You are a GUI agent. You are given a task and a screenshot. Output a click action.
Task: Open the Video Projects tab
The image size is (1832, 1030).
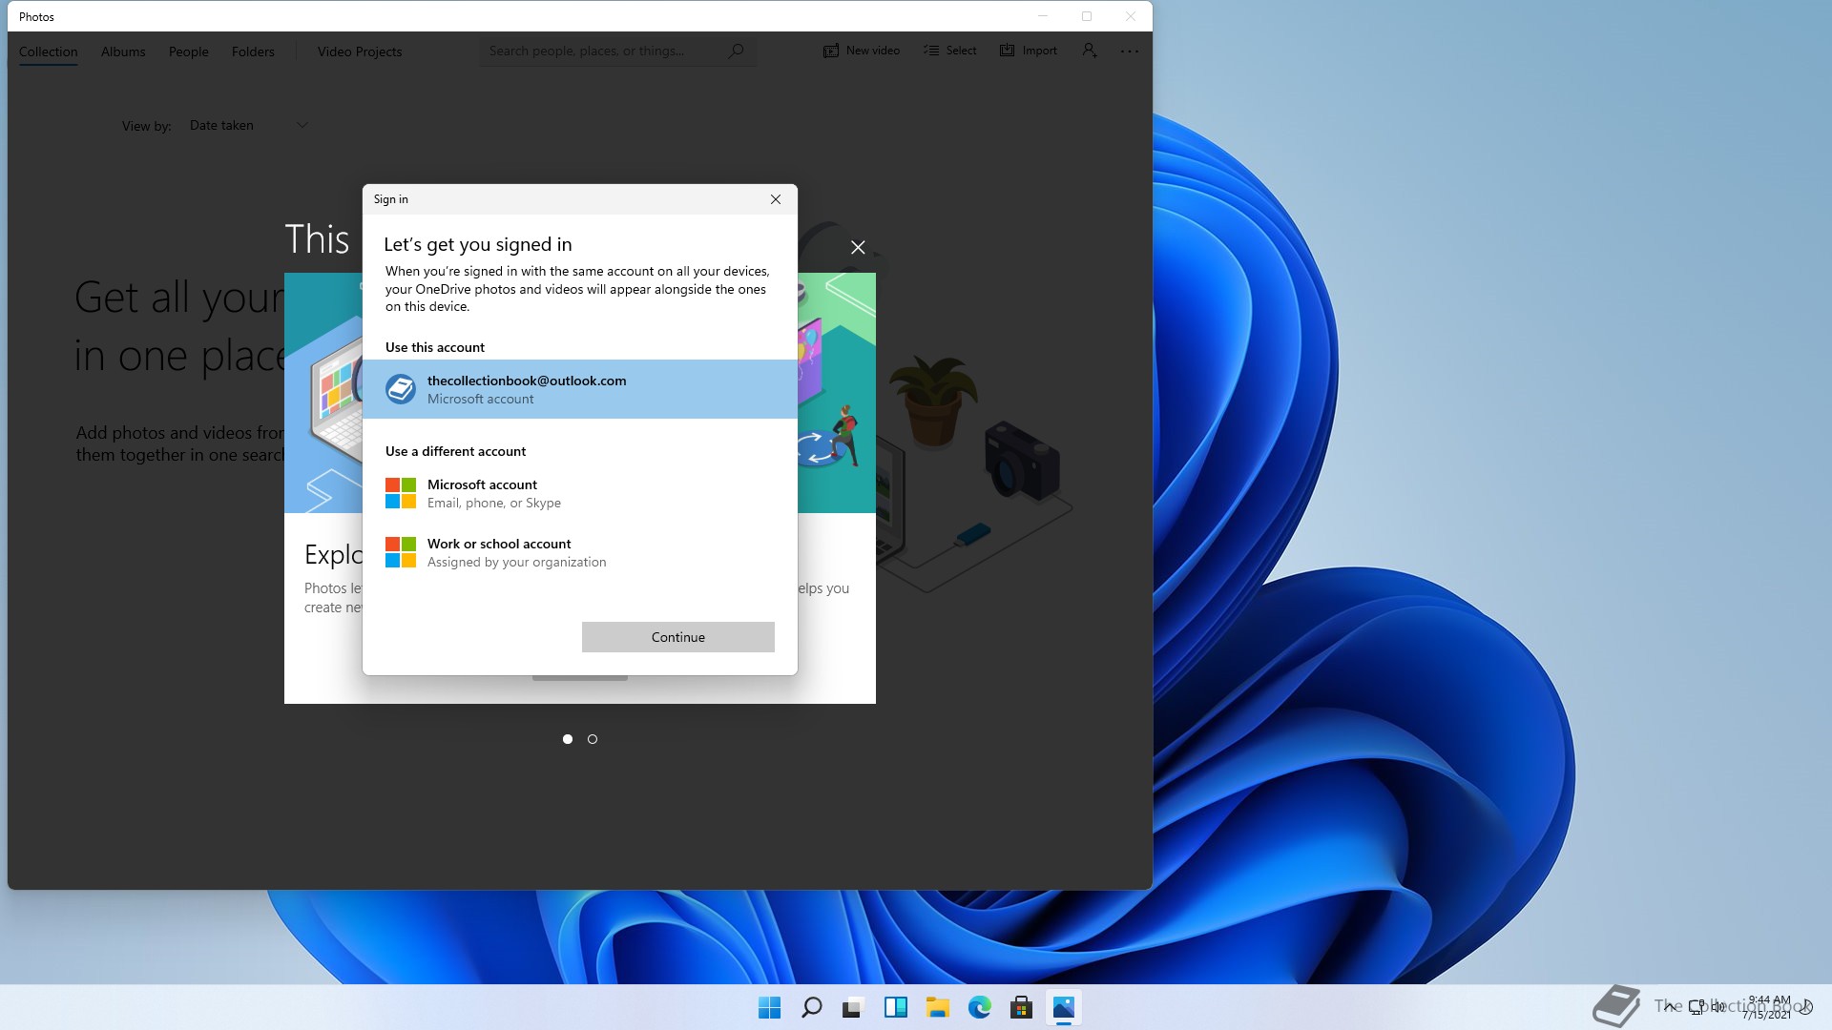pyautogui.click(x=360, y=51)
